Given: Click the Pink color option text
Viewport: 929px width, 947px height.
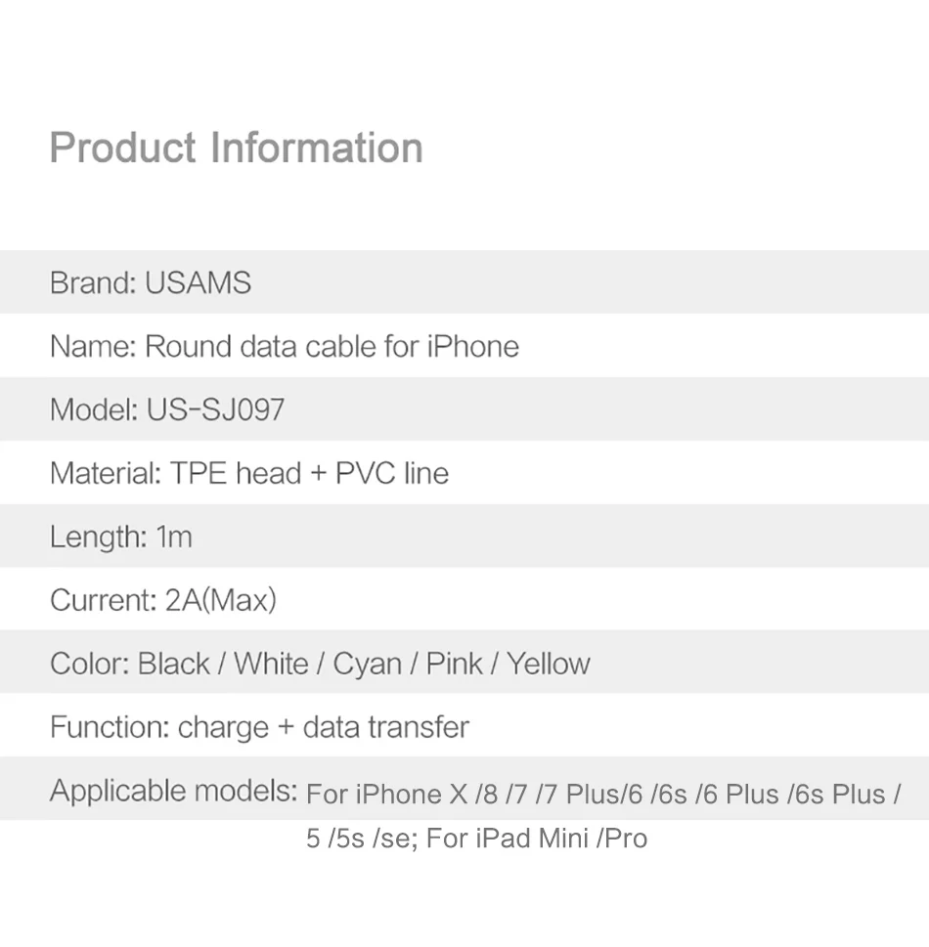Looking at the screenshot, I should click(x=454, y=665).
